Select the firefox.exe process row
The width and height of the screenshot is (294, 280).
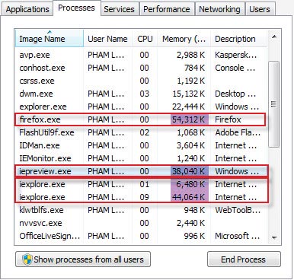point(140,119)
